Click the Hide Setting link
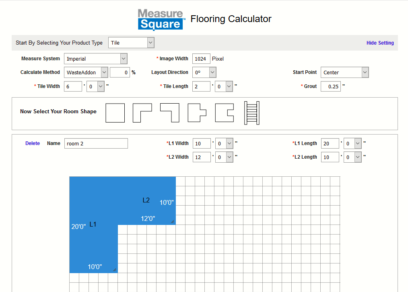The width and height of the screenshot is (408, 292). 380,43
